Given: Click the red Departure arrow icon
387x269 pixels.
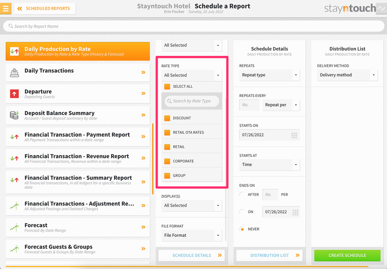Looking at the screenshot, I should [x=14, y=94].
